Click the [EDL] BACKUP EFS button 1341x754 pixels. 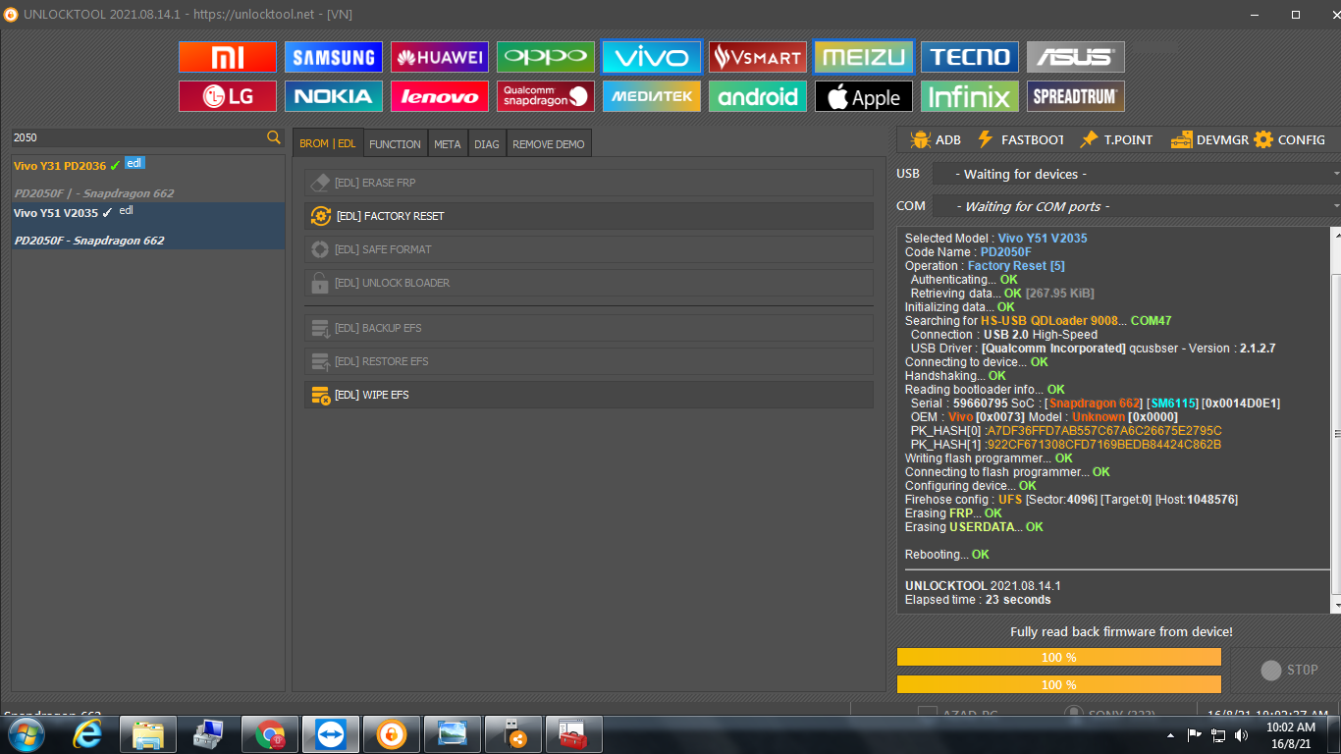588,328
